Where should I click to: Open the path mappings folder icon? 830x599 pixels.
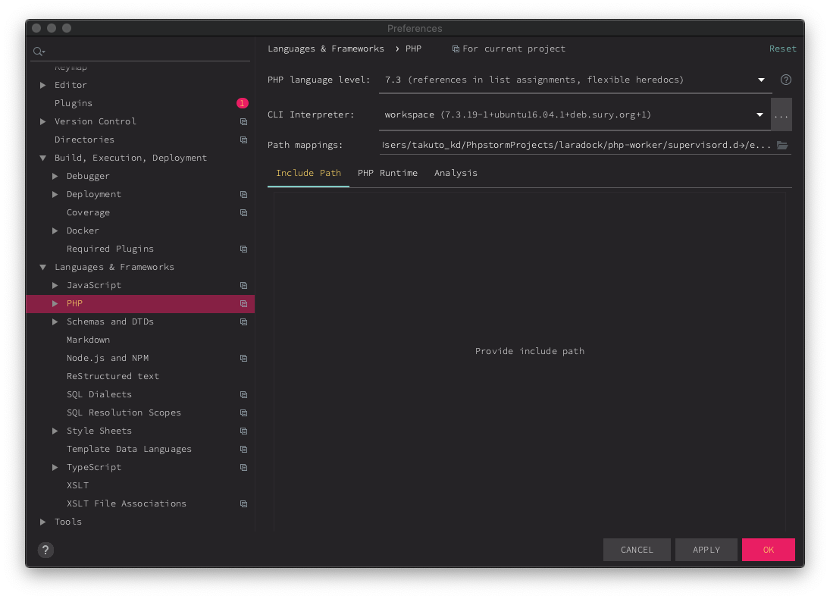(781, 145)
